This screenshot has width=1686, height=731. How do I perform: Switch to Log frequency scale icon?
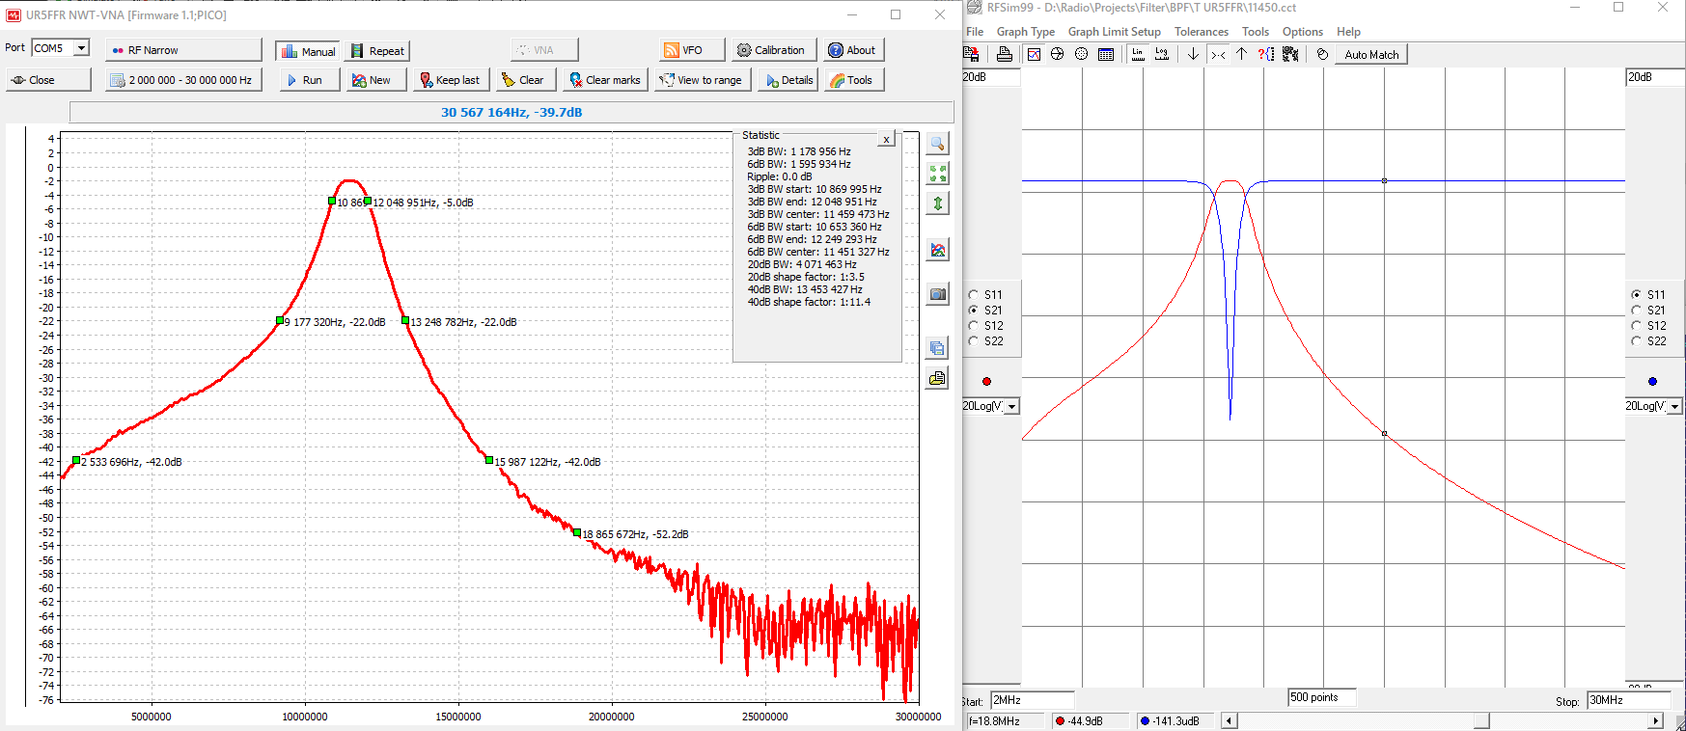[1162, 55]
